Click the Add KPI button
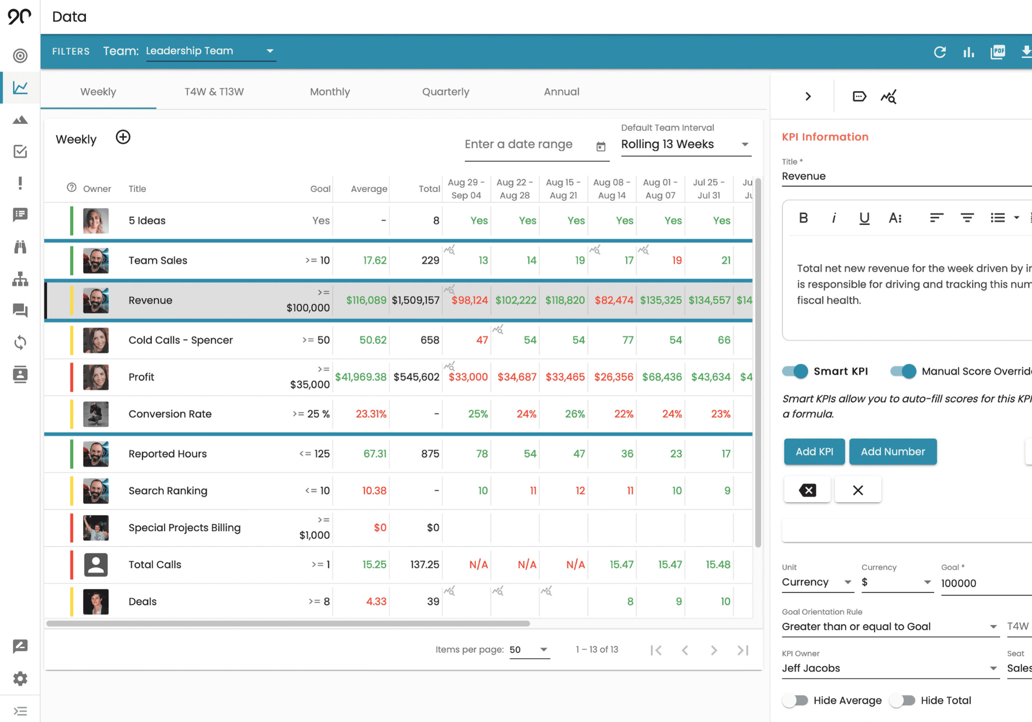 (x=814, y=452)
